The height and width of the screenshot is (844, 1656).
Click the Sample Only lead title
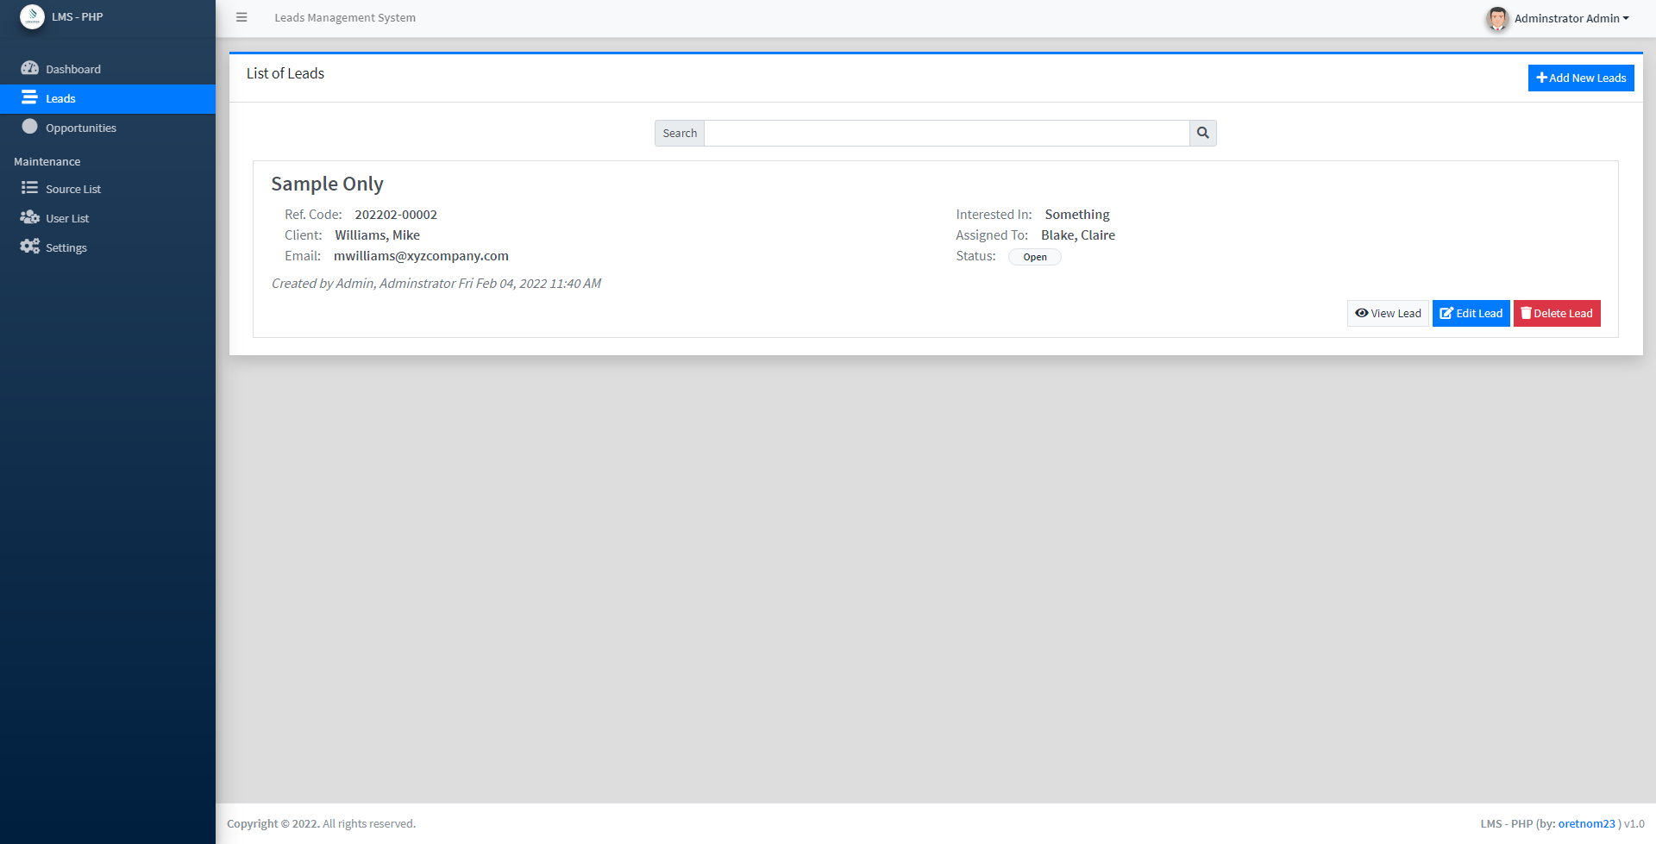[327, 184]
